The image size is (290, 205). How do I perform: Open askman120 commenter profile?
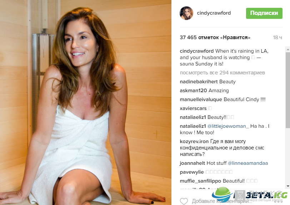tap(193, 90)
